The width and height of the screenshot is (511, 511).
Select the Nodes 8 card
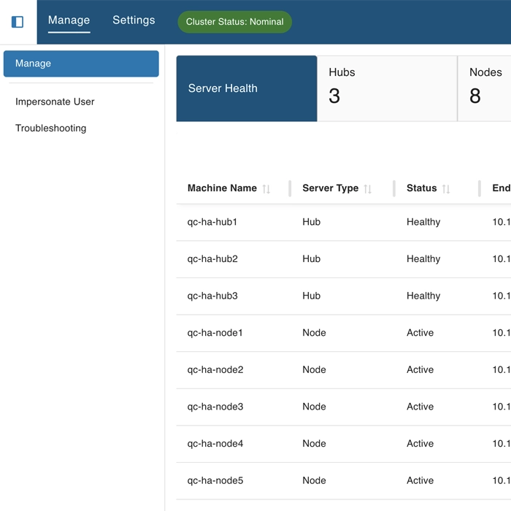pos(485,88)
